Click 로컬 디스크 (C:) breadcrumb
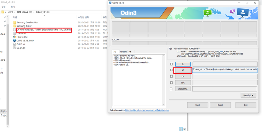This screenshot has width=262, height=131. pyautogui.click(x=24, y=12)
